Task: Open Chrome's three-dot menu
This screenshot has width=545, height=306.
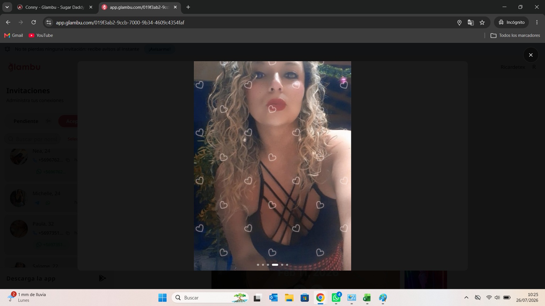Action: point(537,22)
